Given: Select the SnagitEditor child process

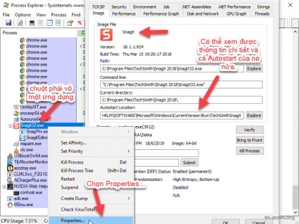Looking at the screenshot, I should (x=37, y=137).
